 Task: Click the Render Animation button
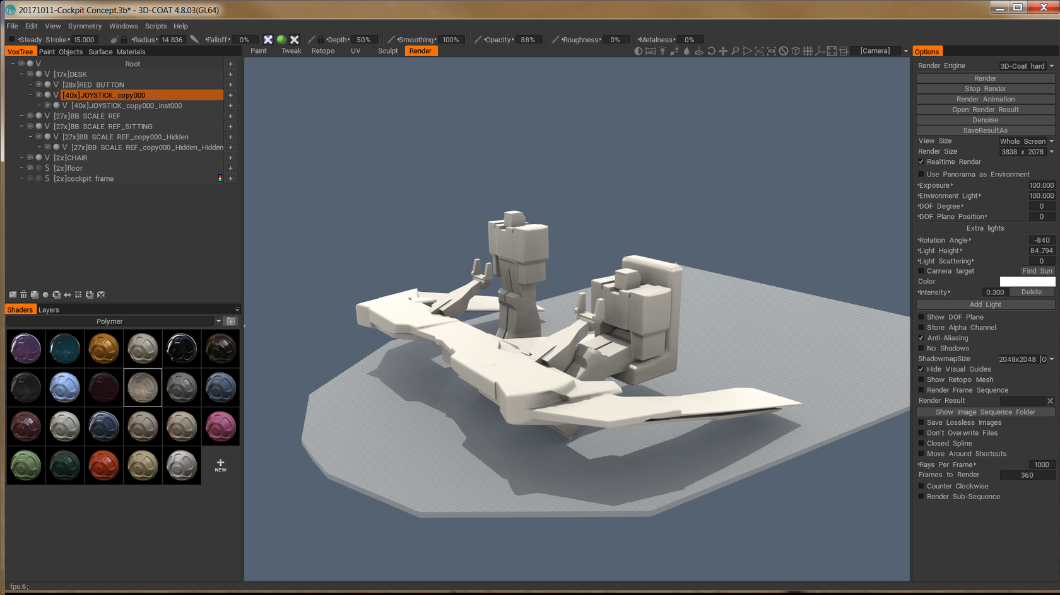click(x=986, y=100)
